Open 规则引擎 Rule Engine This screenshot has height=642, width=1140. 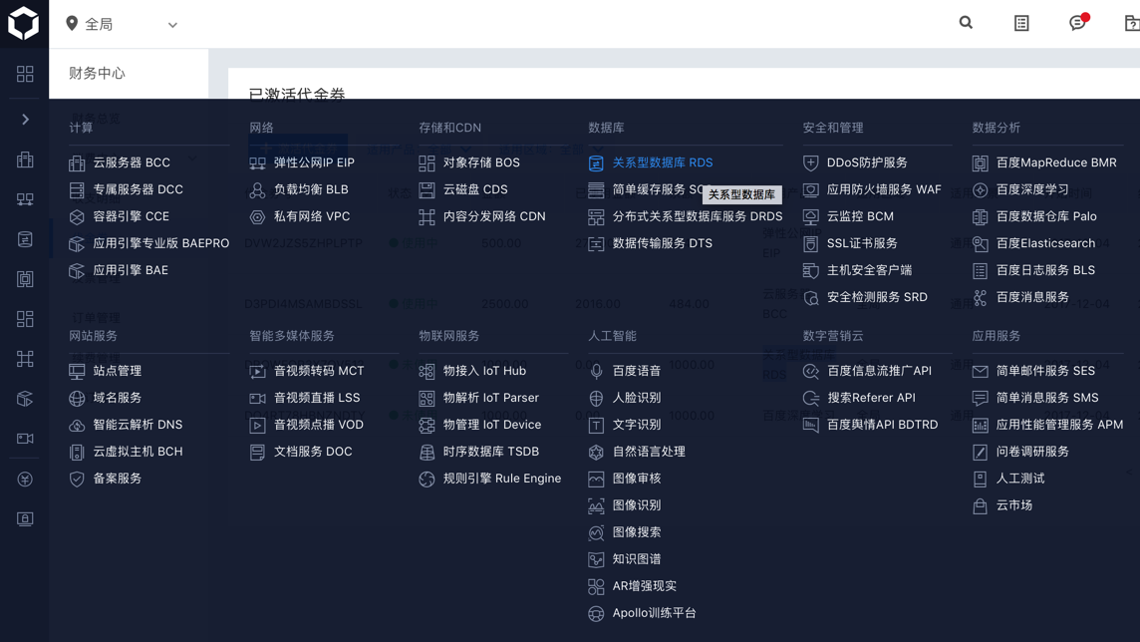coord(501,478)
